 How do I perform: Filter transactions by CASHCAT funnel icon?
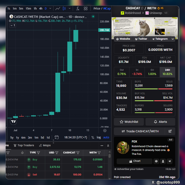click(78, 153)
